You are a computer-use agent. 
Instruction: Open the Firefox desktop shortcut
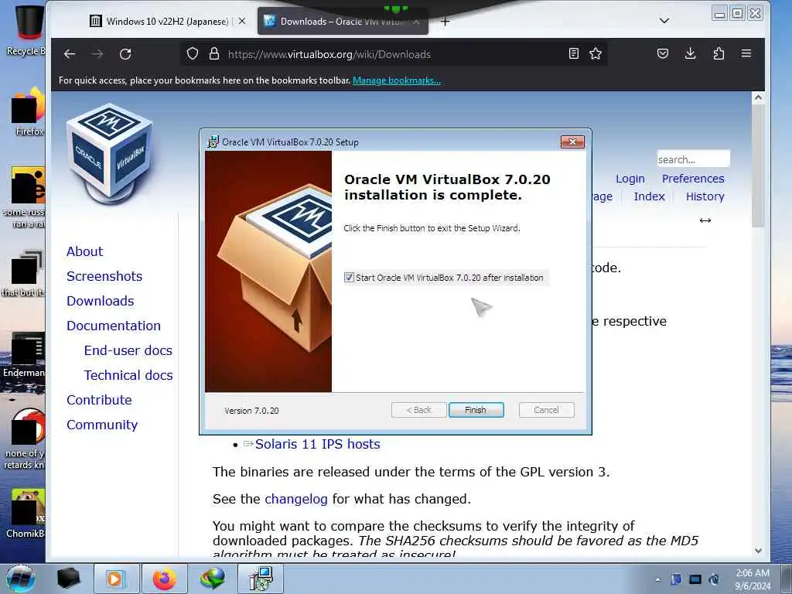pyautogui.click(x=28, y=111)
